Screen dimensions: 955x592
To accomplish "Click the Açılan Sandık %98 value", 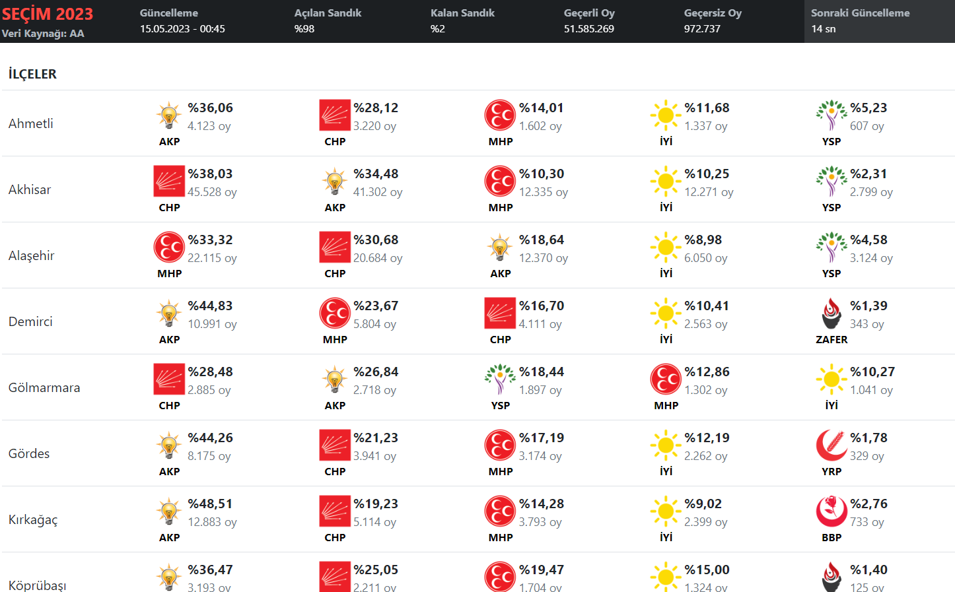I will click(304, 29).
